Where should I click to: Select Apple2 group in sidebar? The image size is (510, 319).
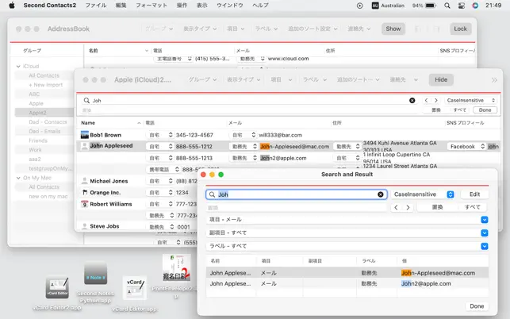[44, 113]
